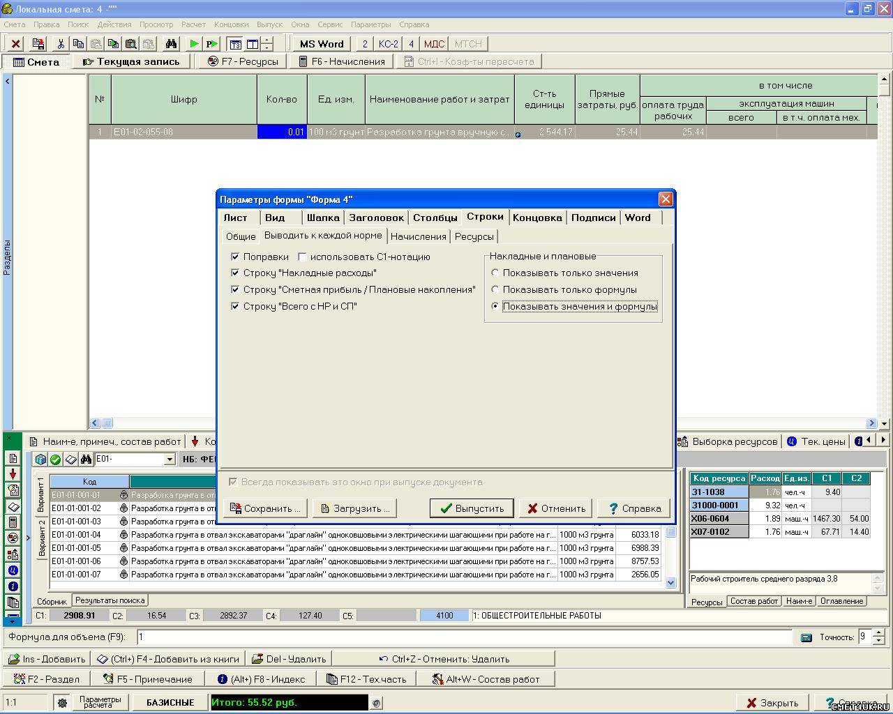Increase the Точность spinner value
The height and width of the screenshot is (714, 893).
(878, 633)
